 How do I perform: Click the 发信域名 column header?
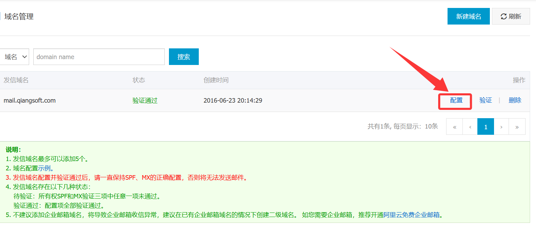point(16,80)
